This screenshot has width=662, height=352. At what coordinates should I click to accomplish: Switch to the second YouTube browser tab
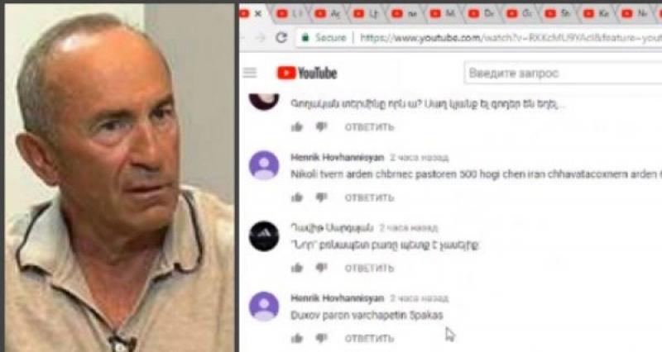tap(289, 14)
